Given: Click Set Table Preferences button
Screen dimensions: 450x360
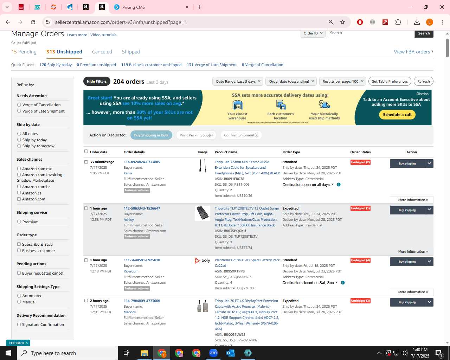Looking at the screenshot, I should coord(390,81).
